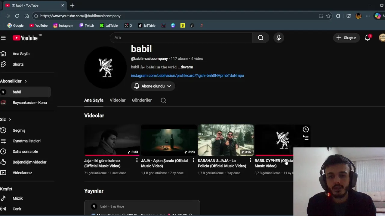Image resolution: width=385 pixels, height=216 pixels.
Task: Open a new browser tab
Action: pos(72,5)
